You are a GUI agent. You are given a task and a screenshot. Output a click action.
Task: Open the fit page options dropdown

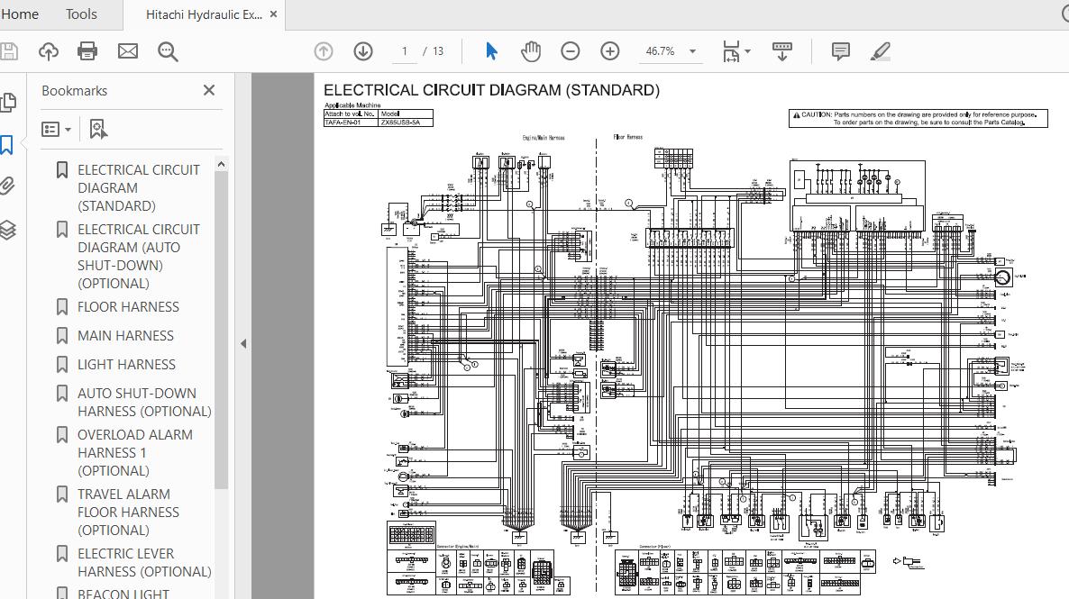(x=747, y=51)
